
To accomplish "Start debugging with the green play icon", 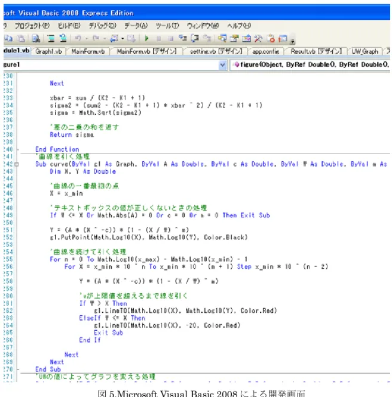I will click(x=146, y=38).
